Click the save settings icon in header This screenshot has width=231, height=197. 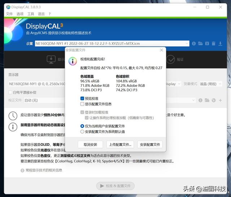(207, 43)
